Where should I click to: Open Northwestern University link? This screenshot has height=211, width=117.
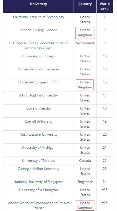tap(38, 135)
